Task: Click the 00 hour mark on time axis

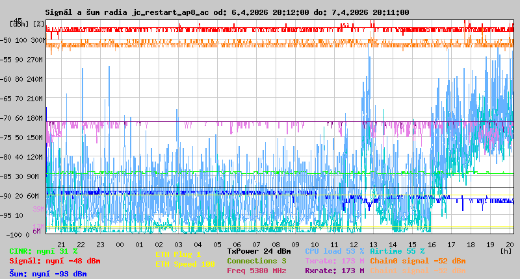Action: [x=120, y=245]
